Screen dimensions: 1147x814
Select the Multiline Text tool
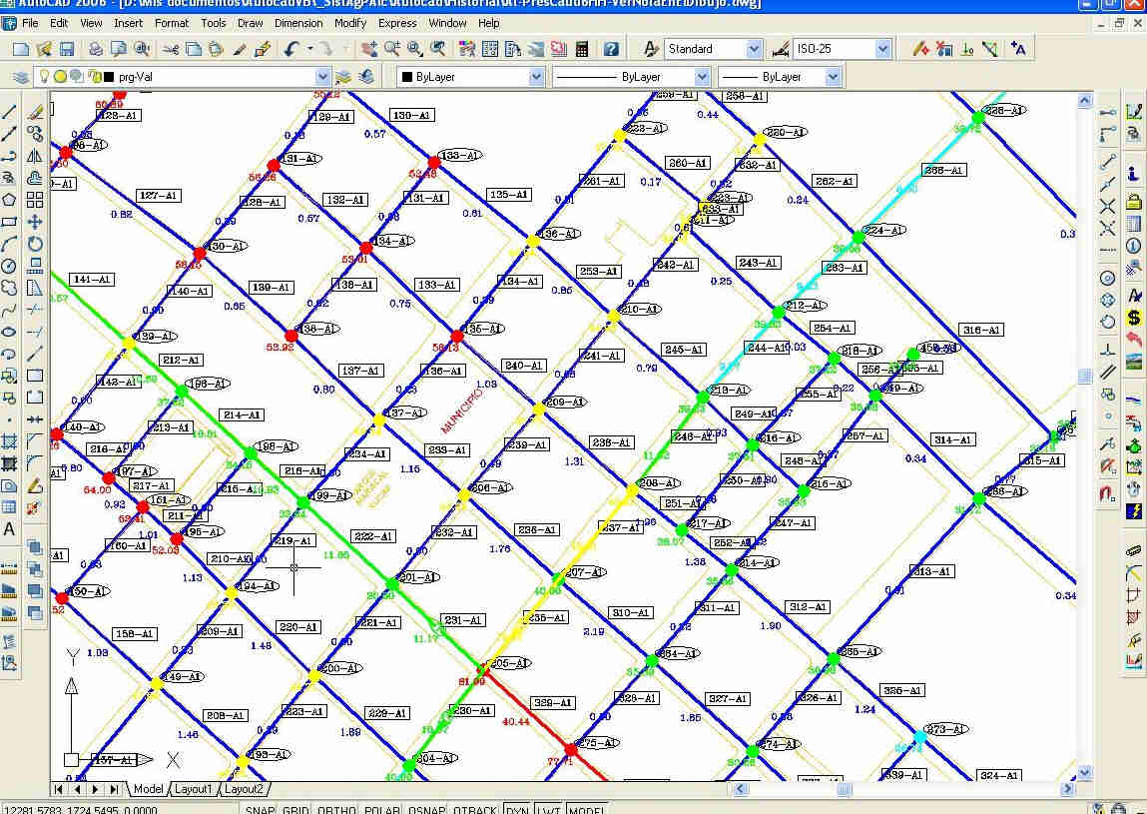pos(10,529)
